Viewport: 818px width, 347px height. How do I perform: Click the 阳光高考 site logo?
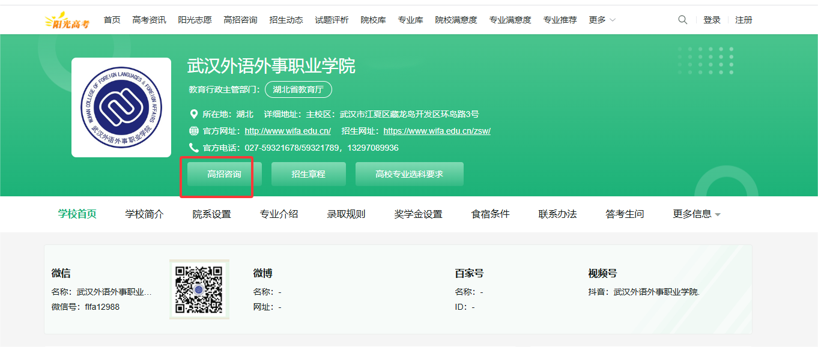pyautogui.click(x=67, y=20)
